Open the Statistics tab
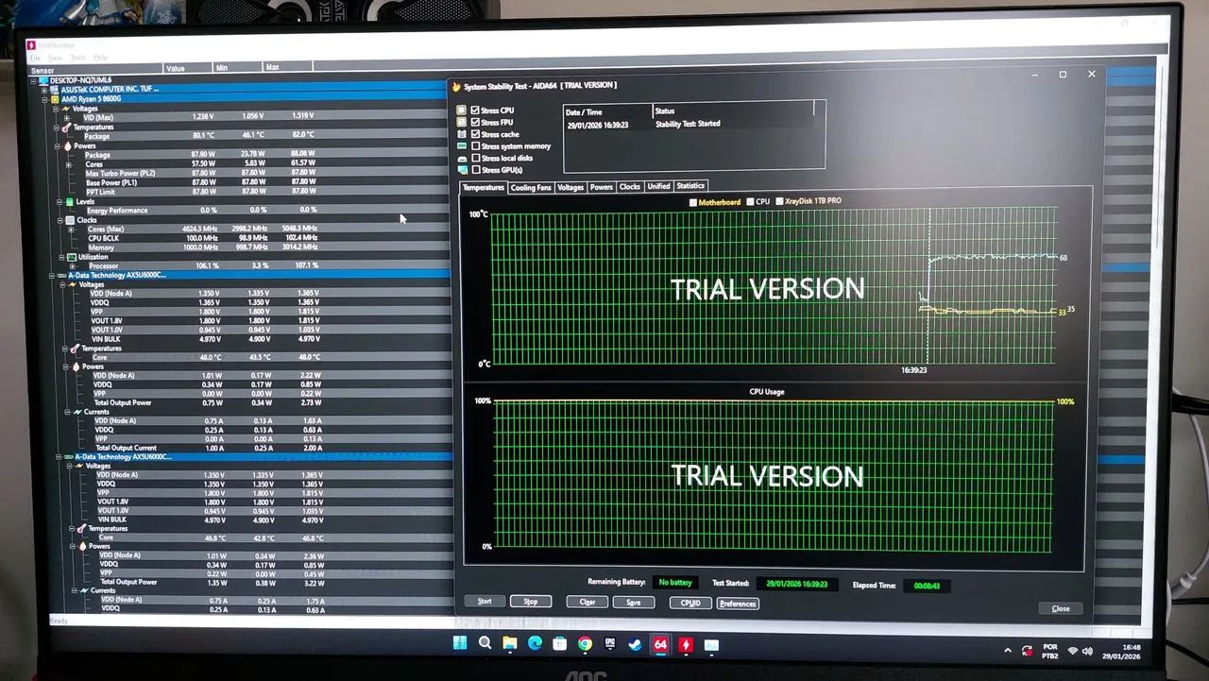 [x=690, y=186]
